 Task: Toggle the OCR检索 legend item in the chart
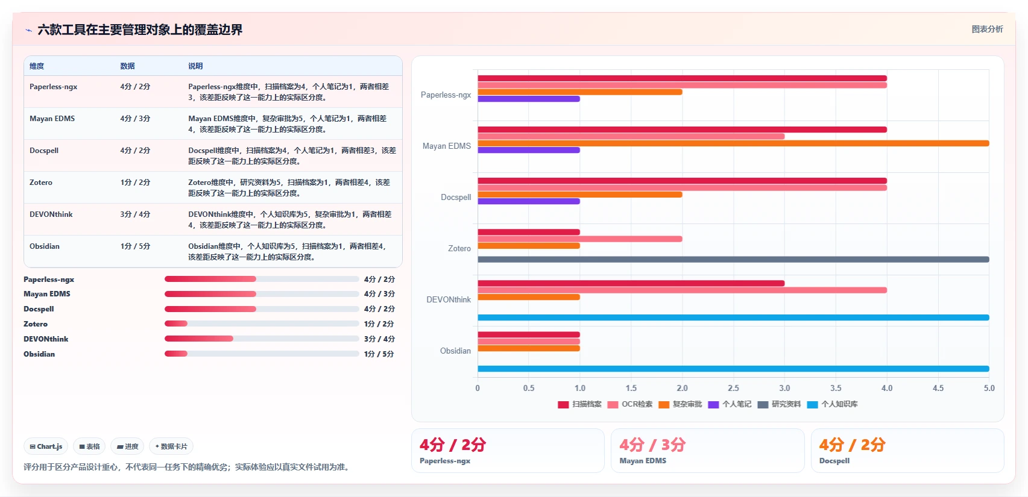[629, 404]
